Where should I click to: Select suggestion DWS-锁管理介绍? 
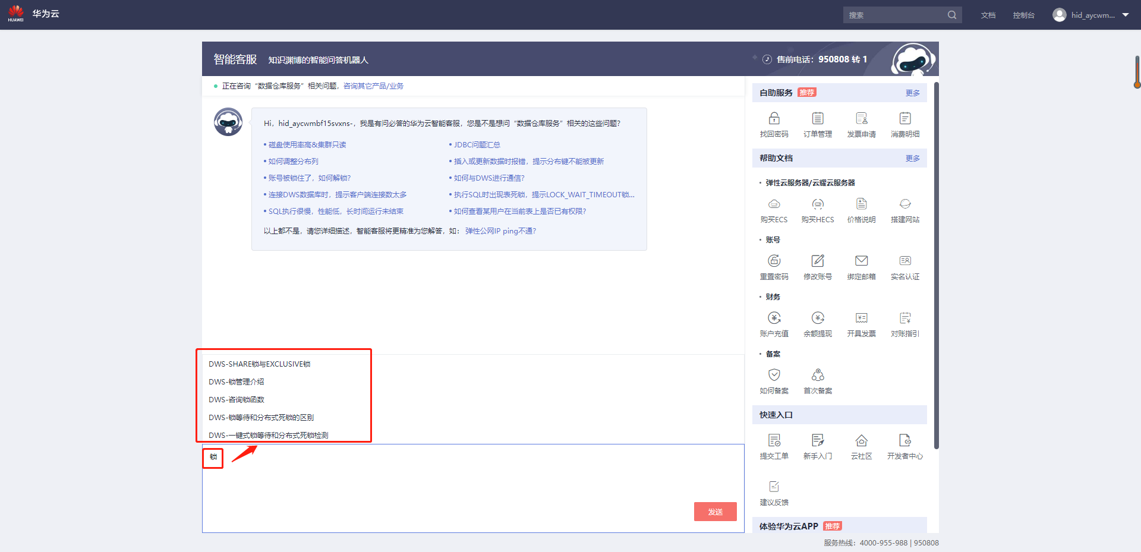(x=237, y=382)
